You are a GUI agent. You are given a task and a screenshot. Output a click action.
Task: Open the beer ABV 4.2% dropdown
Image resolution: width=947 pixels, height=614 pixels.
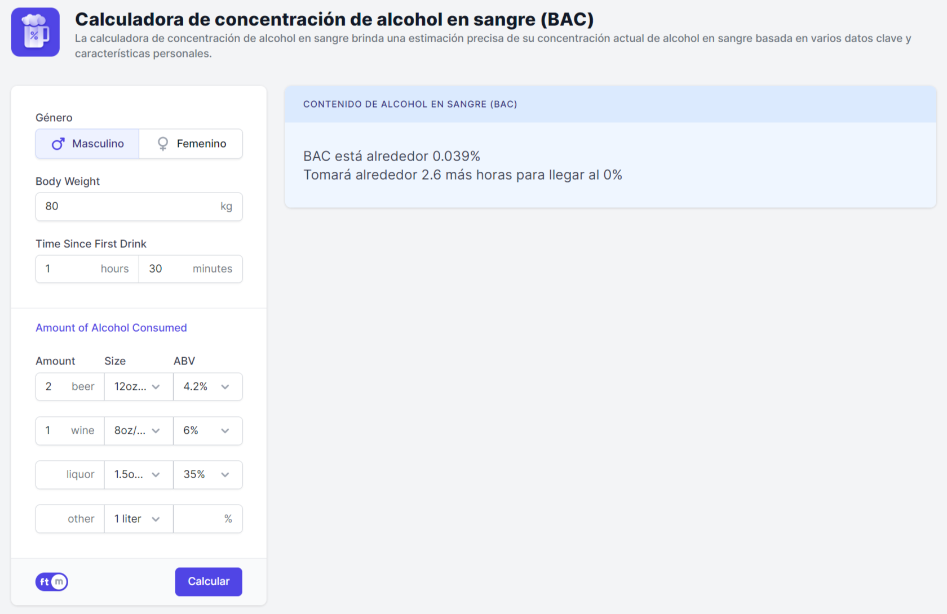(x=207, y=387)
